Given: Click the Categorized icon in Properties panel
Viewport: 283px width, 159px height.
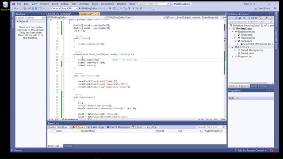Looking at the screenshot, I should click(230, 98).
